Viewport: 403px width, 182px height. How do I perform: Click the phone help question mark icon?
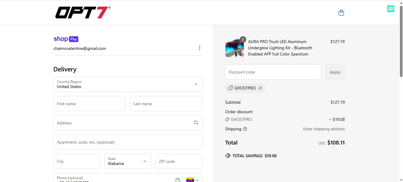click(178, 180)
